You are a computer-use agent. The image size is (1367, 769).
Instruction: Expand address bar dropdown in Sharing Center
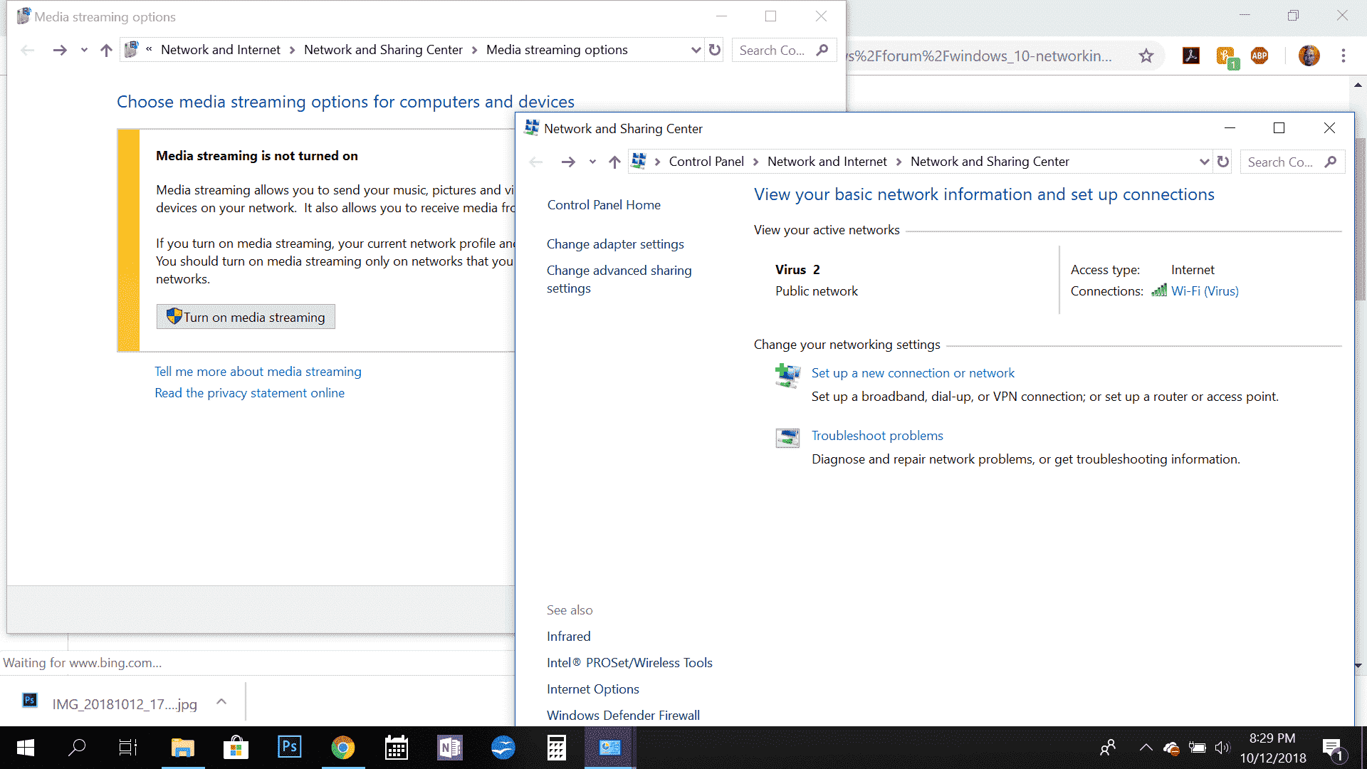1204,162
